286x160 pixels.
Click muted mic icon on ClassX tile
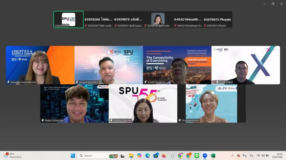click(214, 82)
